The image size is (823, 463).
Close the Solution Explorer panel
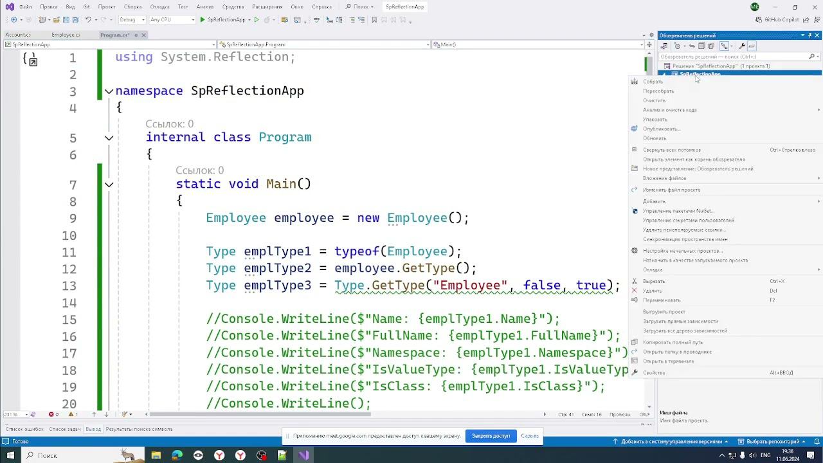click(817, 35)
